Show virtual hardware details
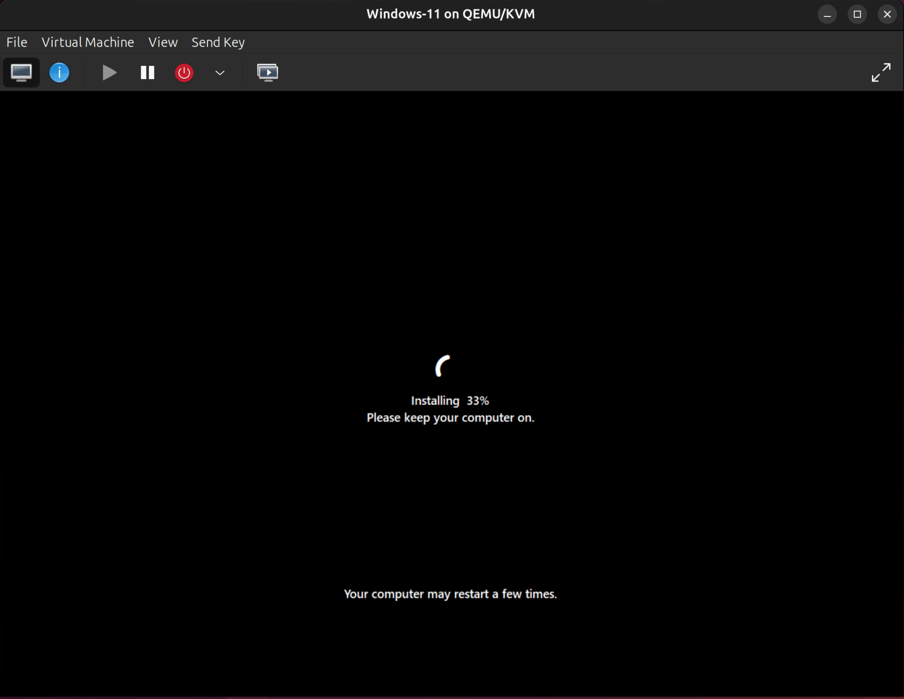Screen dimensions: 904x699 click(59, 72)
